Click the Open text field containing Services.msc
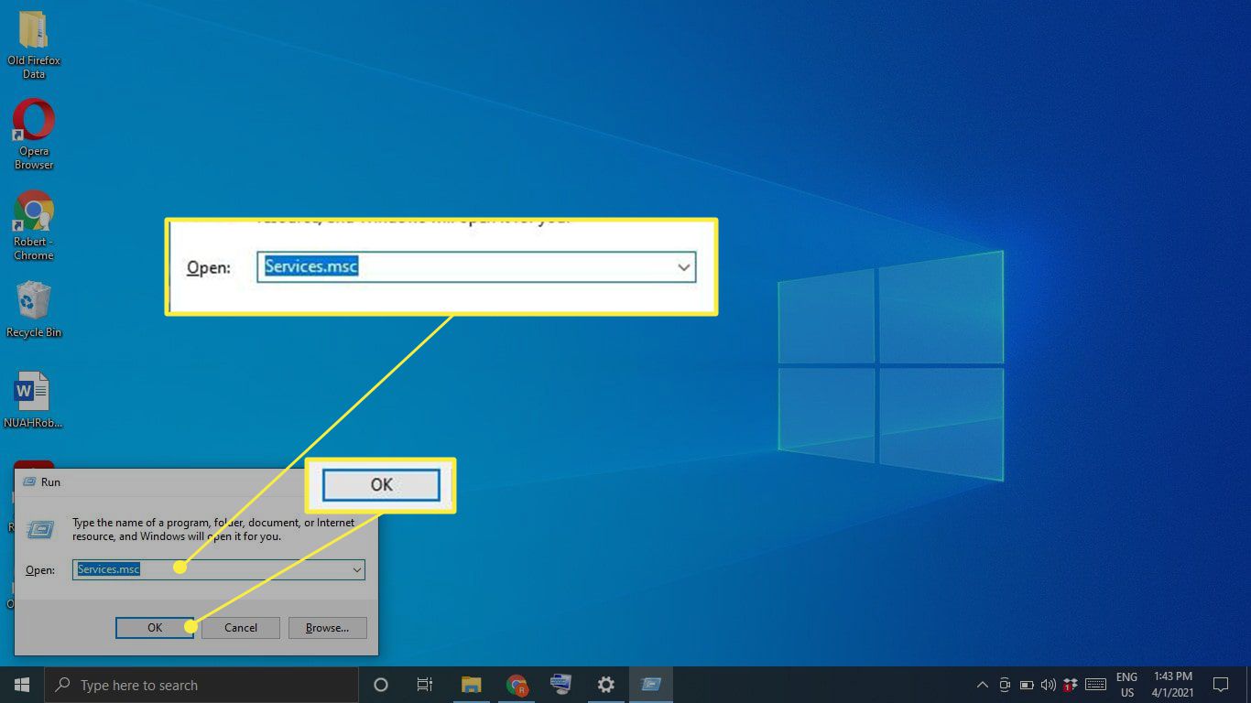The image size is (1251, 703). coord(211,569)
